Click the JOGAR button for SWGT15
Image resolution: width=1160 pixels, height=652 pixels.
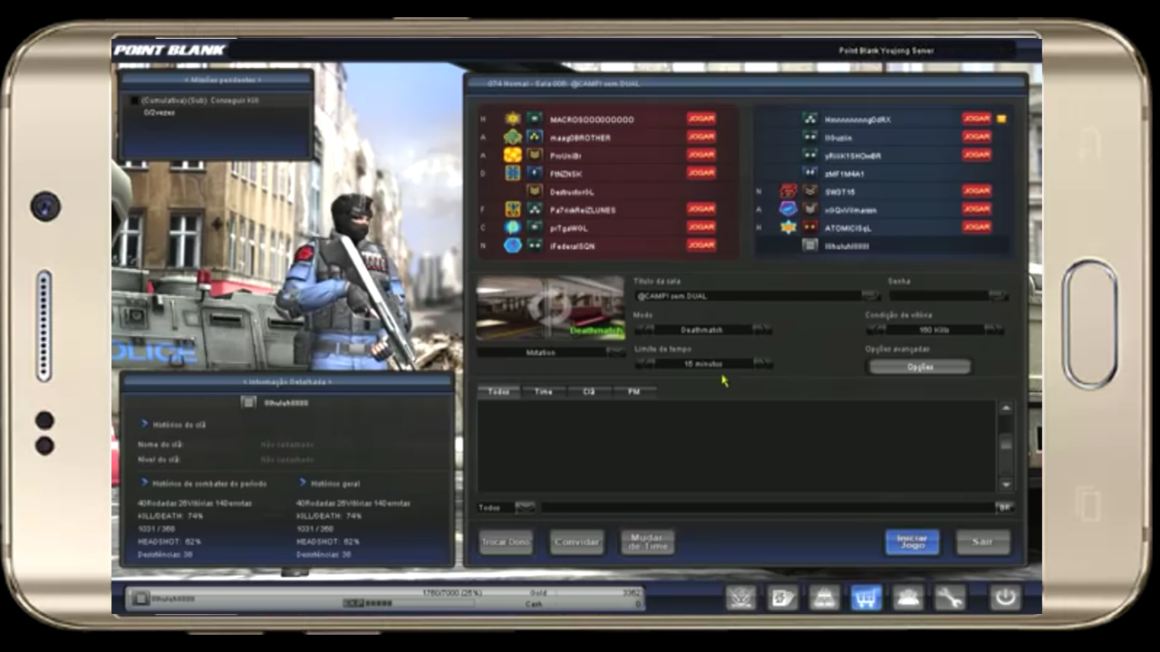click(977, 191)
